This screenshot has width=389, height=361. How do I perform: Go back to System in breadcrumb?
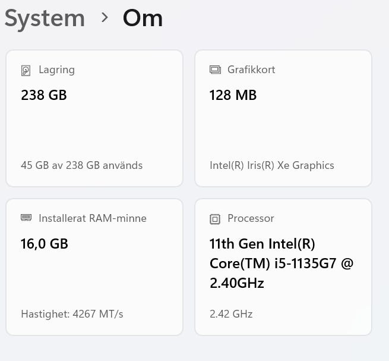[45, 18]
